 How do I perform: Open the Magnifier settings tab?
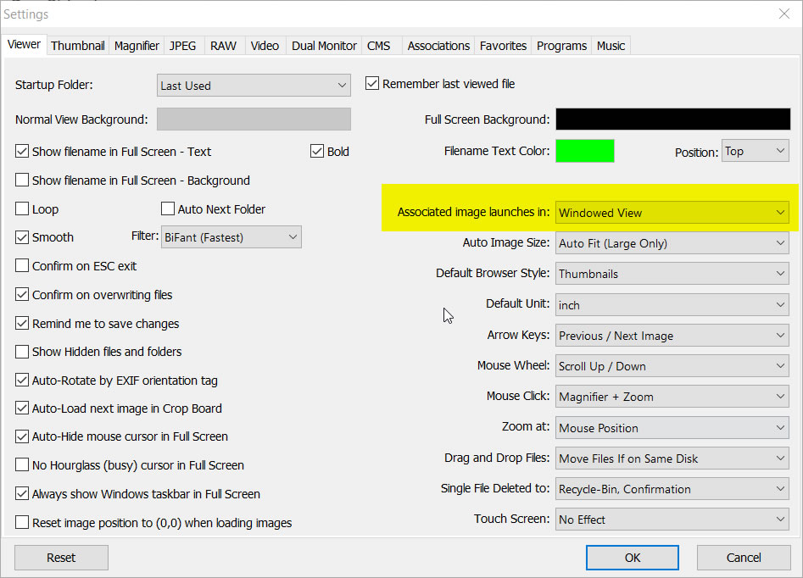coord(137,46)
